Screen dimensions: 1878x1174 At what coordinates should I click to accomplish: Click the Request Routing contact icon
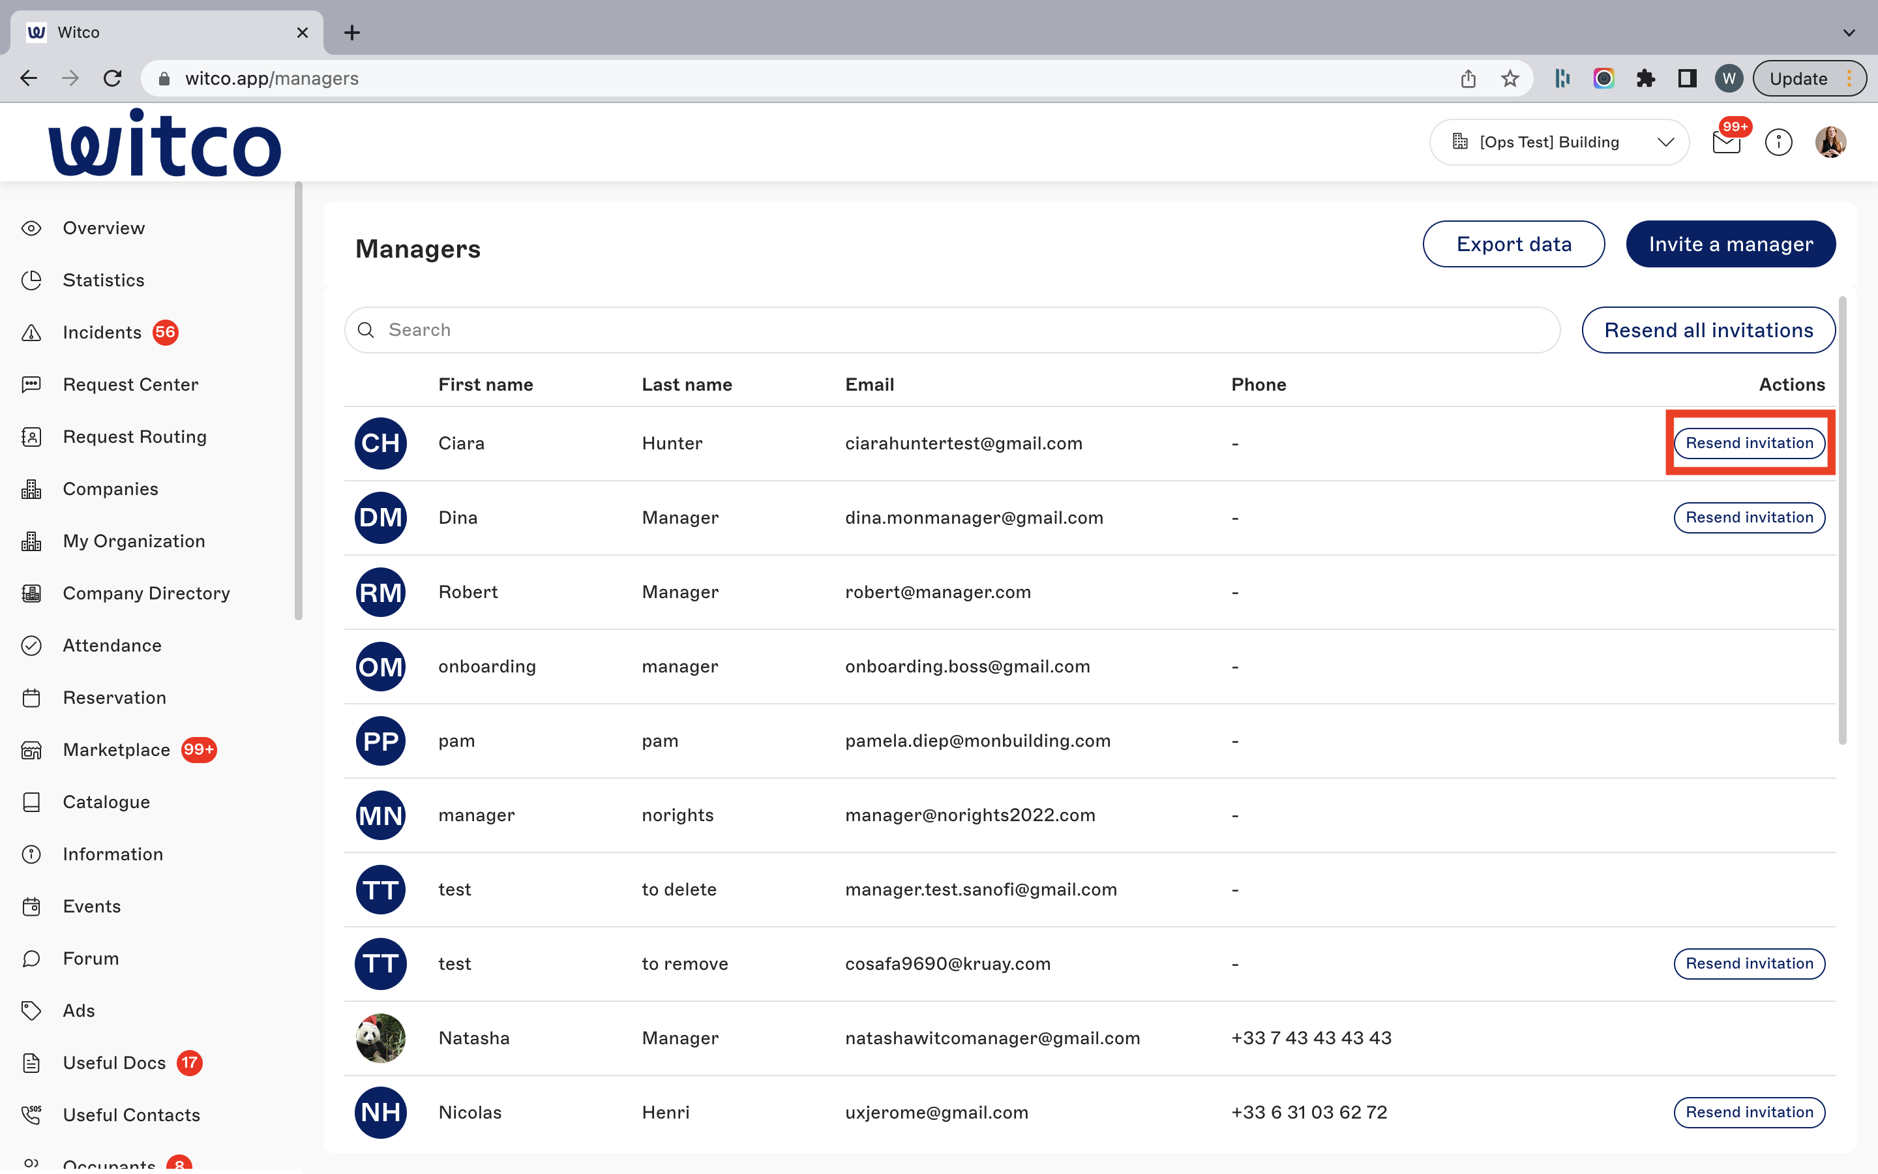pos(31,436)
